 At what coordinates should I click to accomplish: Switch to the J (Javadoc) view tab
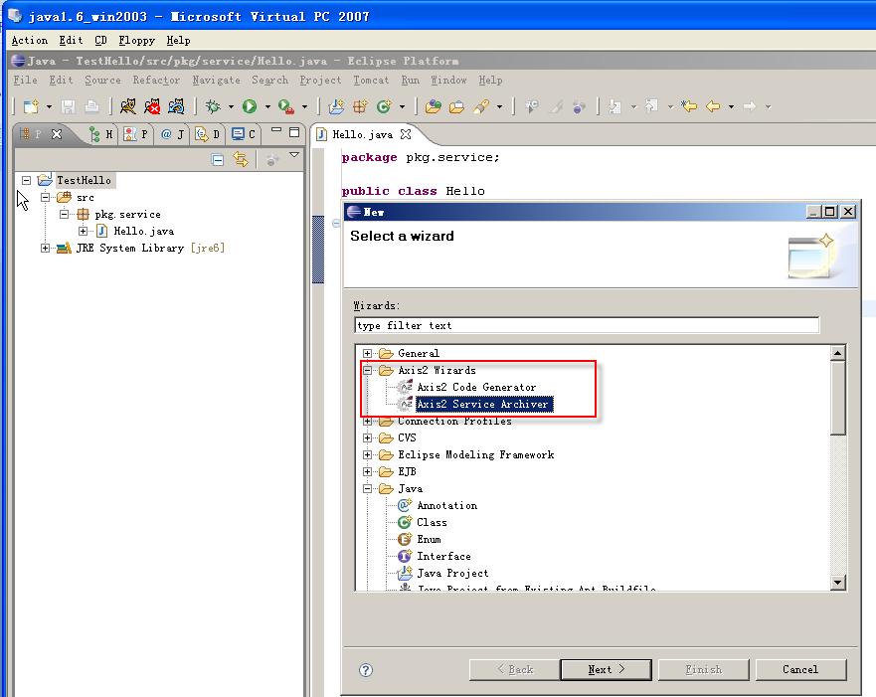pos(173,134)
